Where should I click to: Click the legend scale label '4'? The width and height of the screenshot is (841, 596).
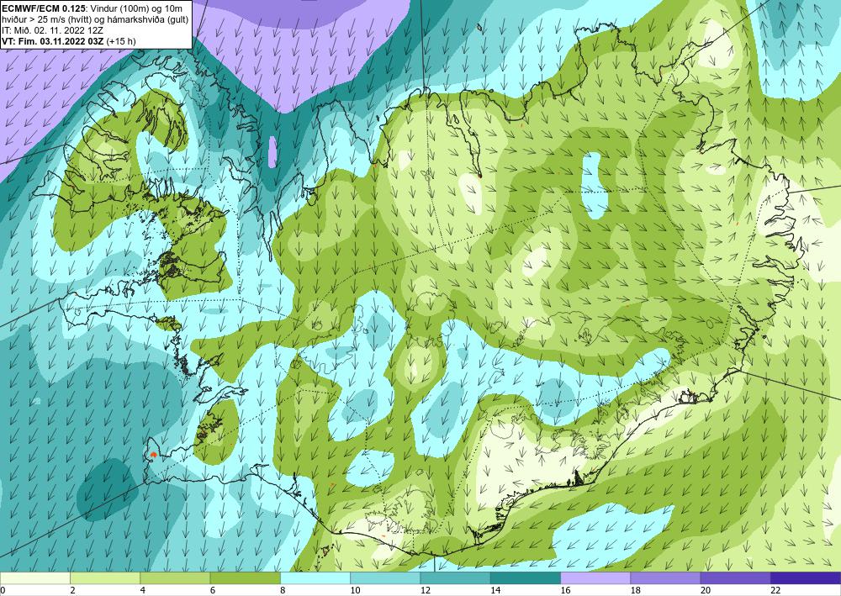pos(143,591)
